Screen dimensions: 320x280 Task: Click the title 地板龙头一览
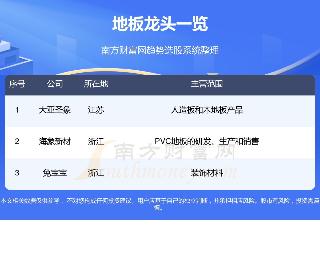coord(160,24)
